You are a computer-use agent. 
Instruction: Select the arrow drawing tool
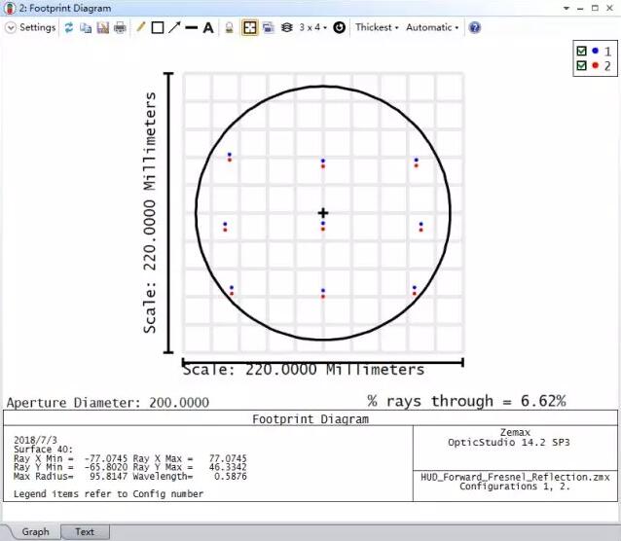173,27
